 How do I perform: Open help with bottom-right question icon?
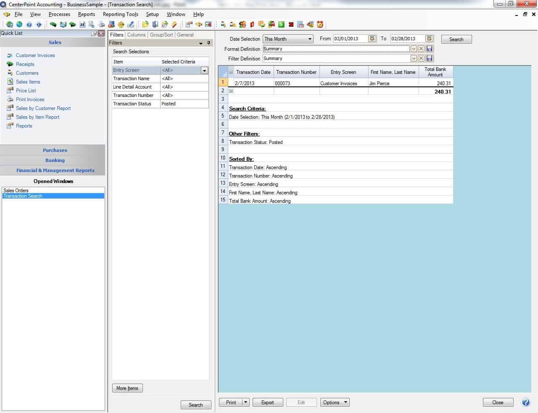pyautogui.click(x=526, y=403)
